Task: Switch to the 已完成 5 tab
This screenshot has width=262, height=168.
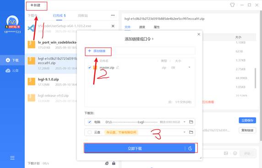Action: point(59,16)
